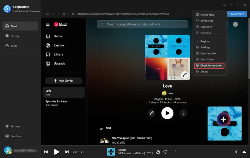Click the blue add-to-convert plus button
This screenshot has height=158, width=250.
pos(223,119)
